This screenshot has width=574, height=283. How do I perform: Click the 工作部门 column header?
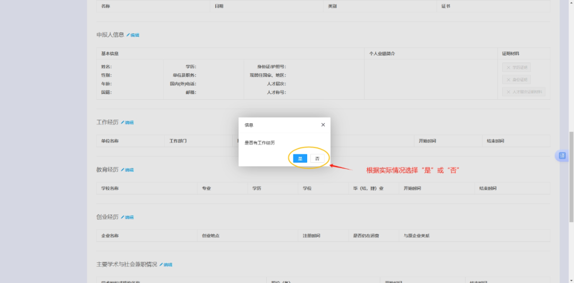pyautogui.click(x=178, y=141)
